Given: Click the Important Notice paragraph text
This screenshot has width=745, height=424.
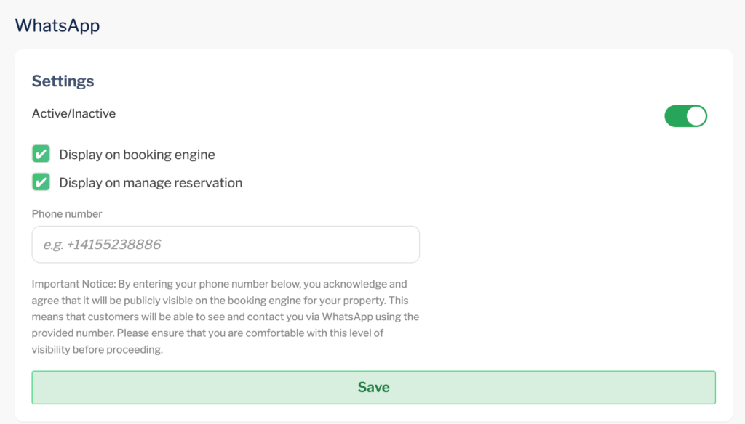Looking at the screenshot, I should pos(226,317).
